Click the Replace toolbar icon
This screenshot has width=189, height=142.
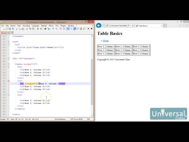pos(48,29)
